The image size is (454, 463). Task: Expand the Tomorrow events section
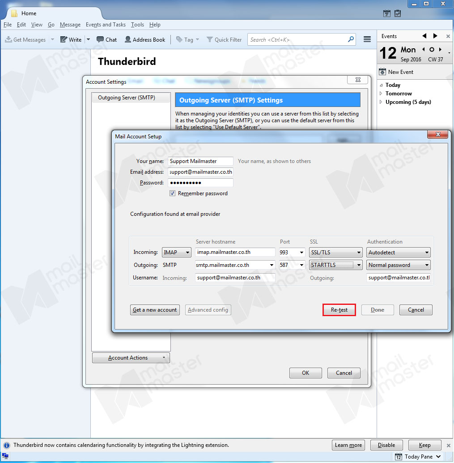point(381,93)
